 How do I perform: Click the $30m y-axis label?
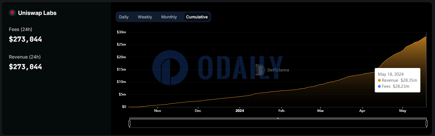click(x=121, y=32)
